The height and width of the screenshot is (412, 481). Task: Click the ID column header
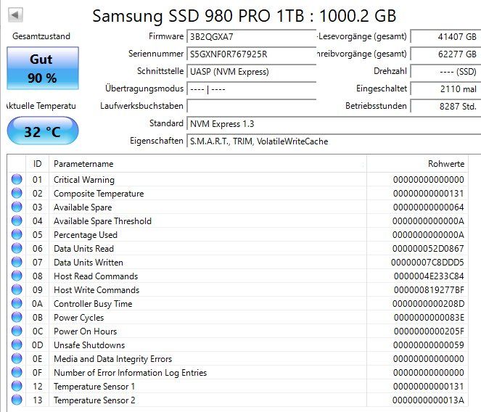pos(38,163)
